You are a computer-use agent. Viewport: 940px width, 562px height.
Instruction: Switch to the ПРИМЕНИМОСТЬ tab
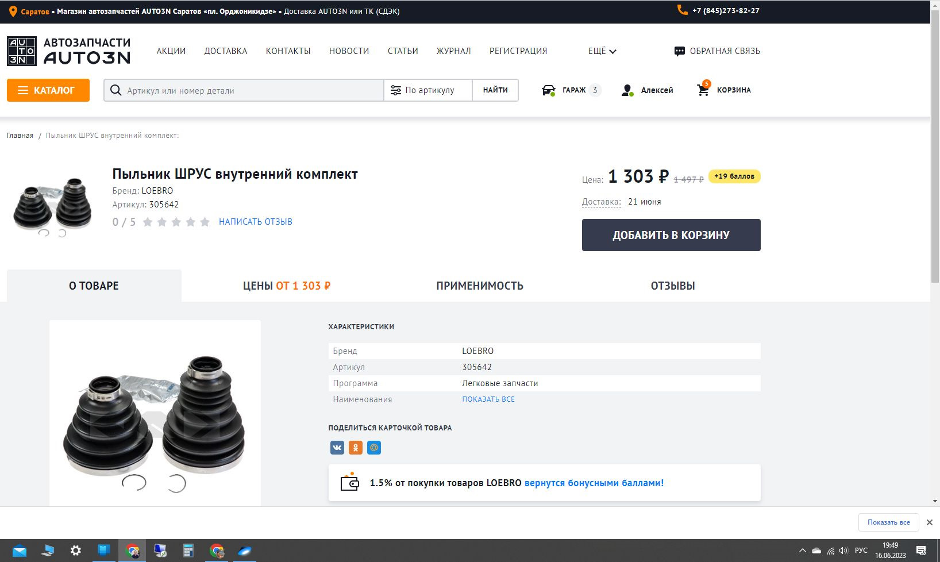click(x=480, y=286)
